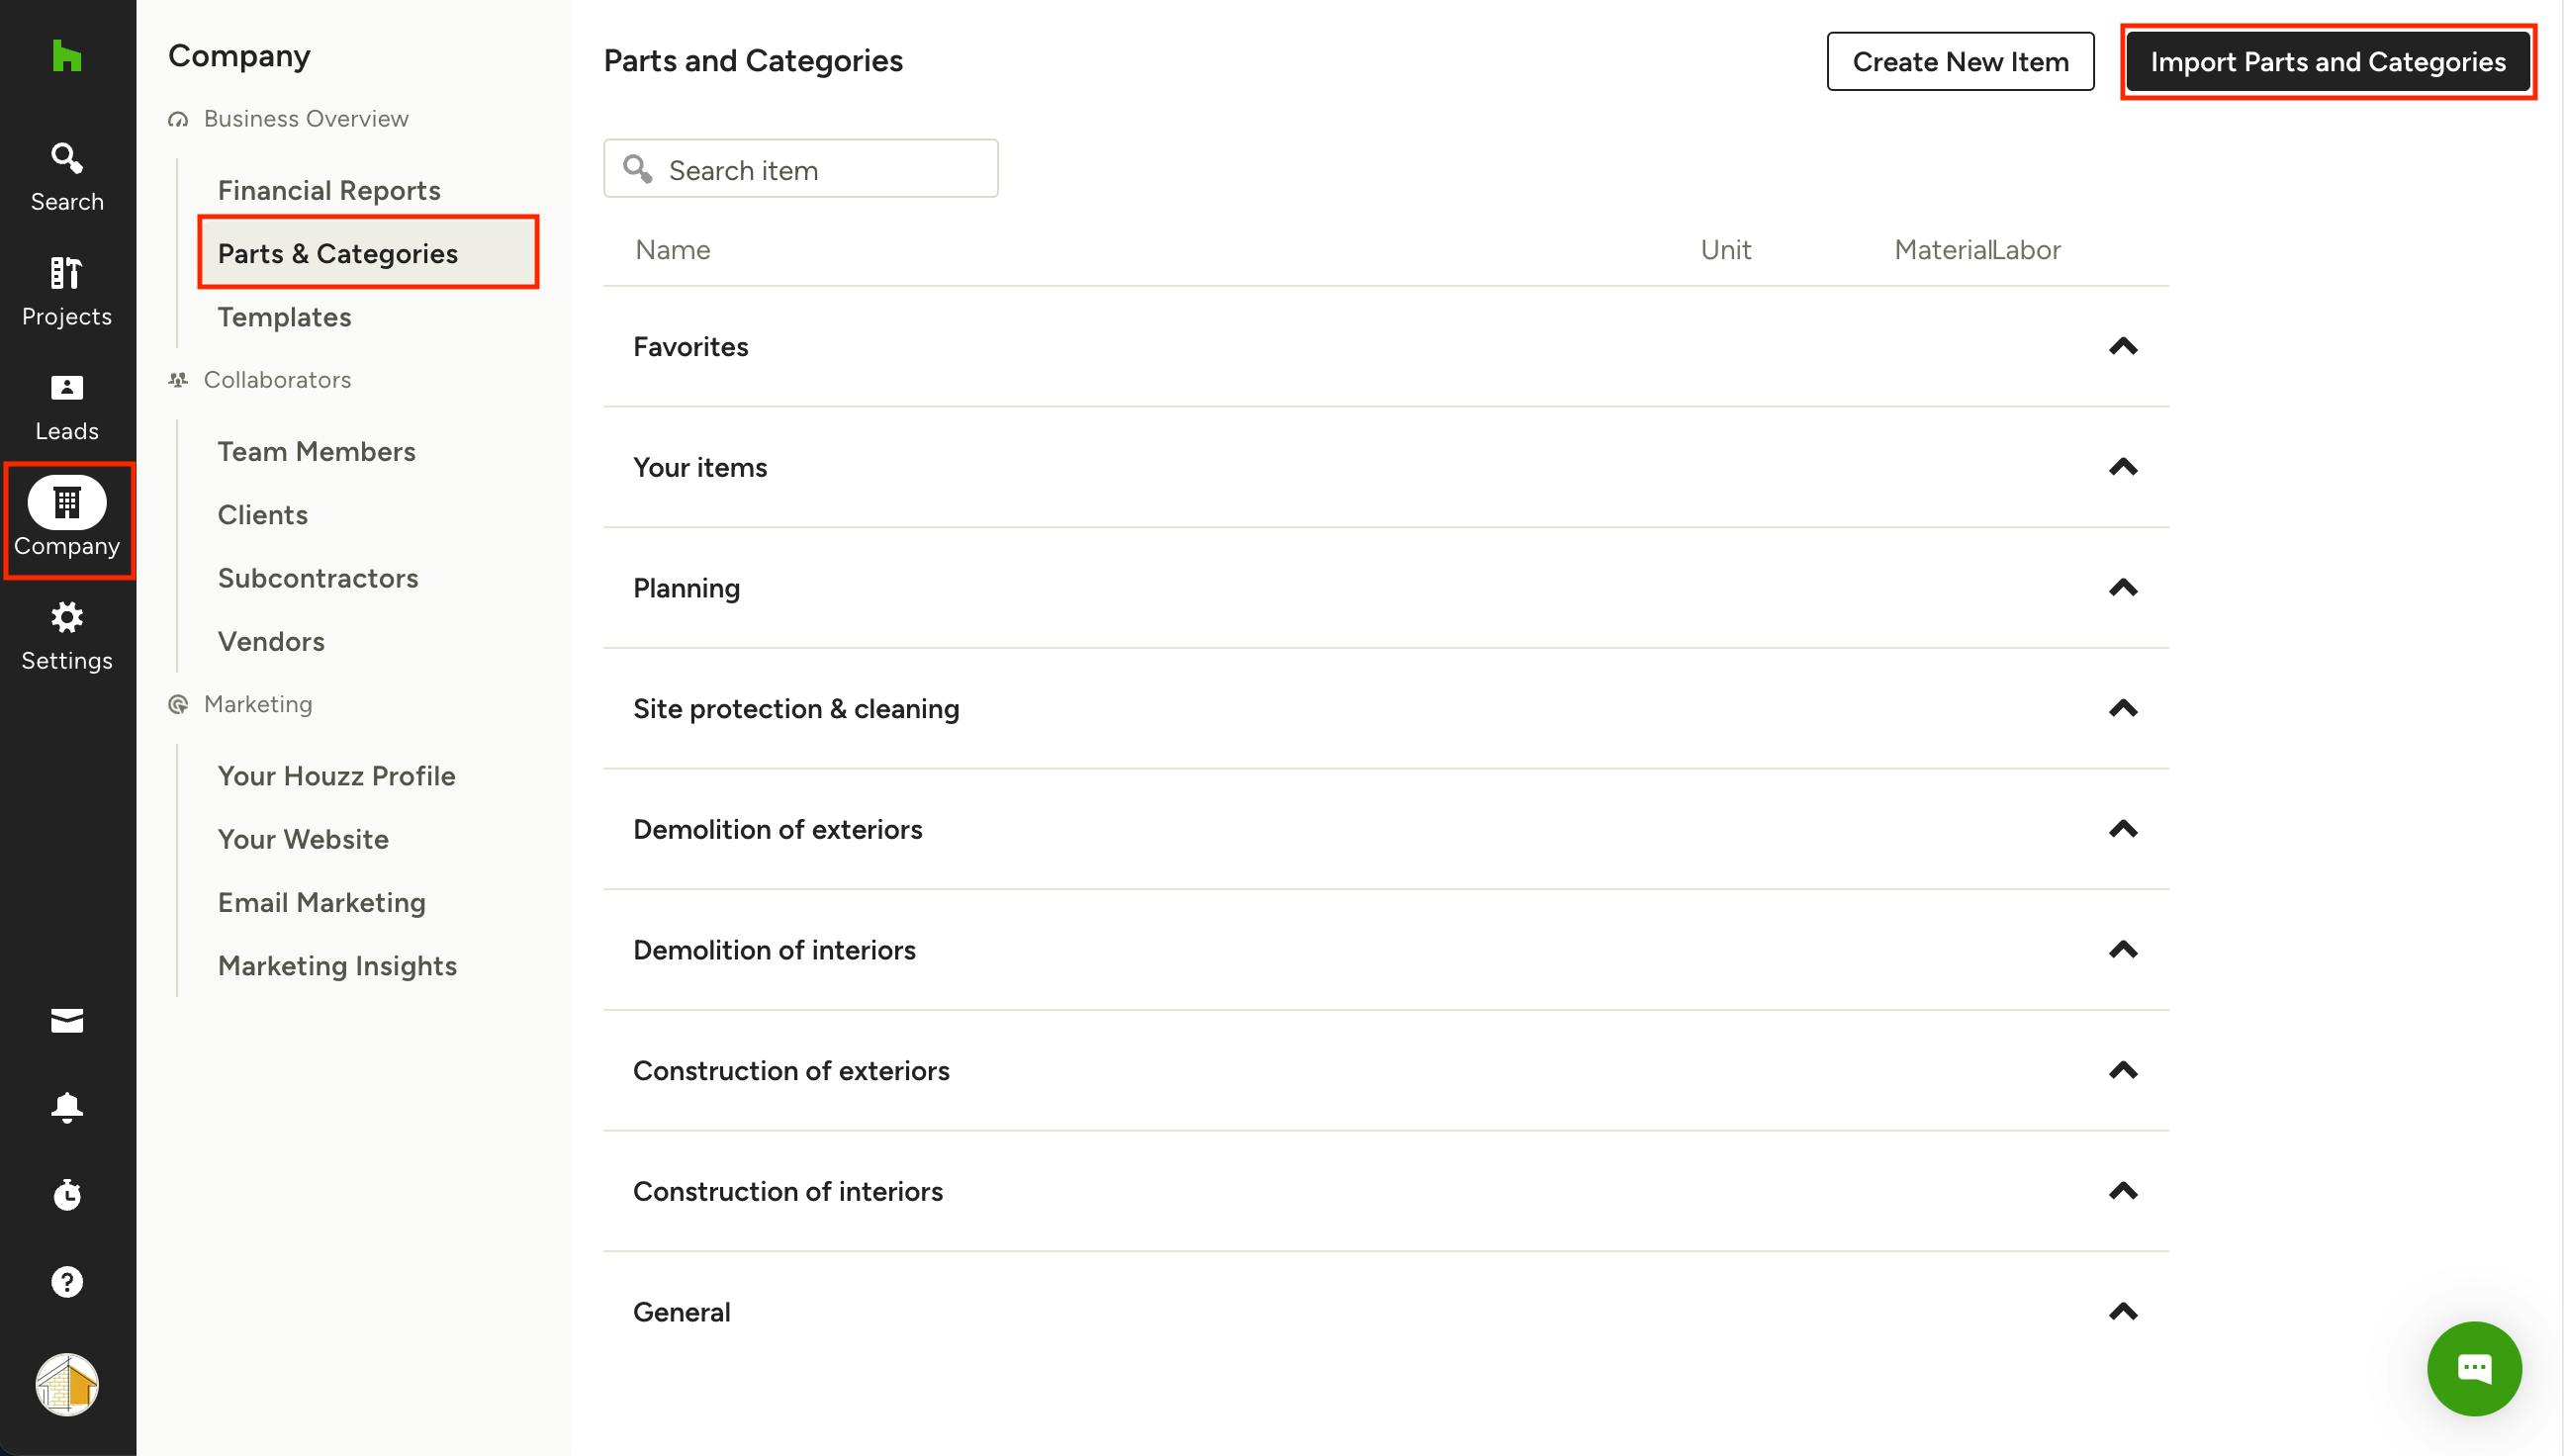
Task: Open the time tracker stopwatch icon
Action: [66, 1194]
